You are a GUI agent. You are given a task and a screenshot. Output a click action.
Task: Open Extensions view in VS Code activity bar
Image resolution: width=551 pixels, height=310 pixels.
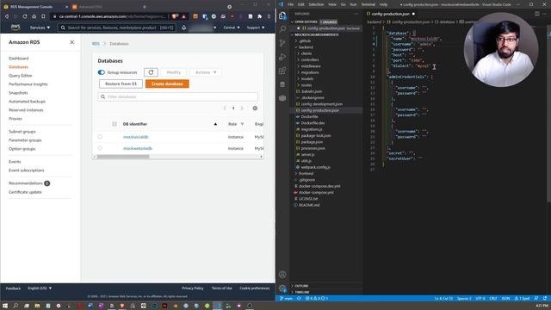tap(282, 71)
